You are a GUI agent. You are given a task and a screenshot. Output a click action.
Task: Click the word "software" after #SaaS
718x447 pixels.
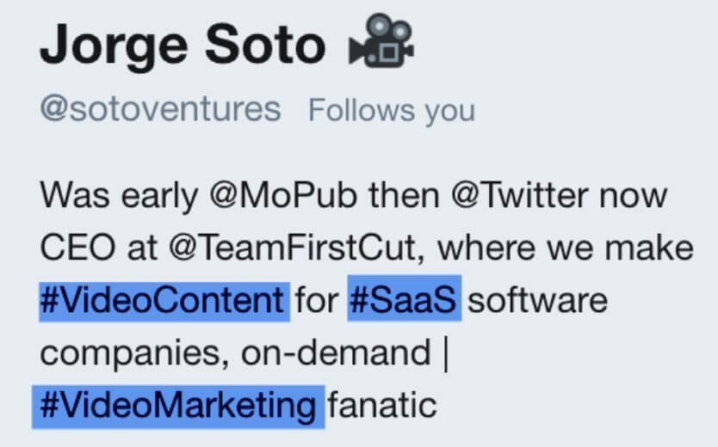click(x=537, y=302)
